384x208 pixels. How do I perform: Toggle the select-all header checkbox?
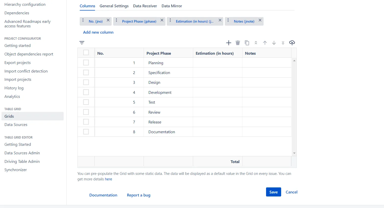86,52
